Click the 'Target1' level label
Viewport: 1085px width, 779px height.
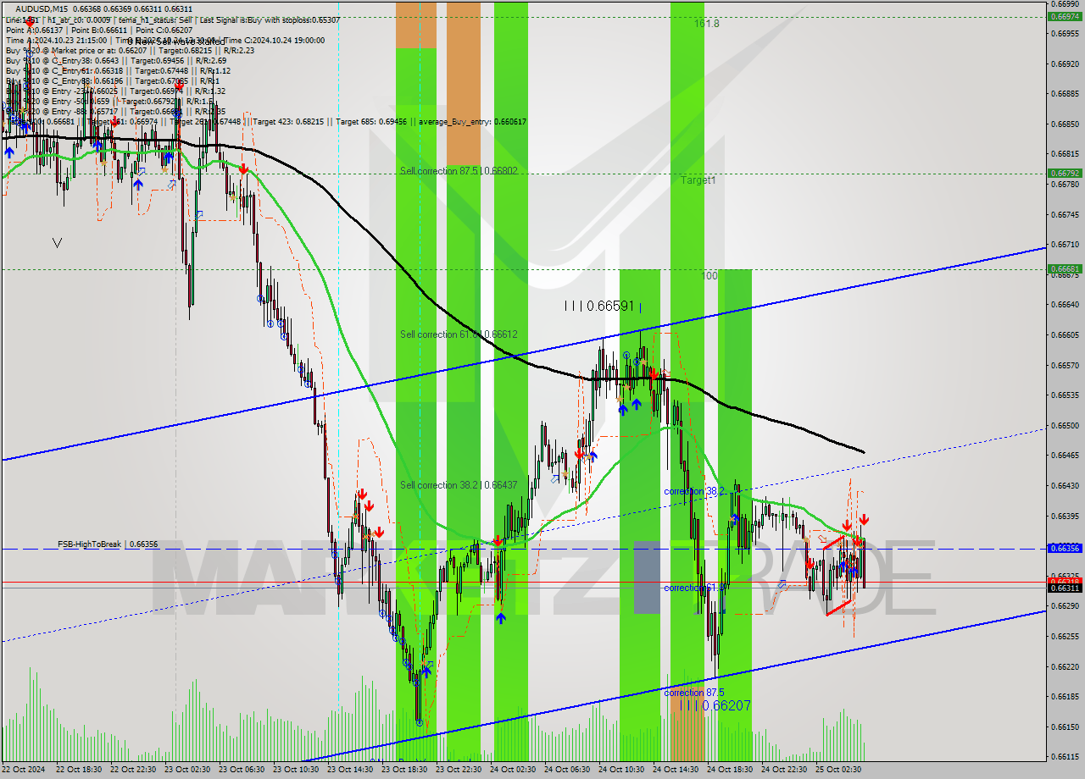click(x=698, y=180)
